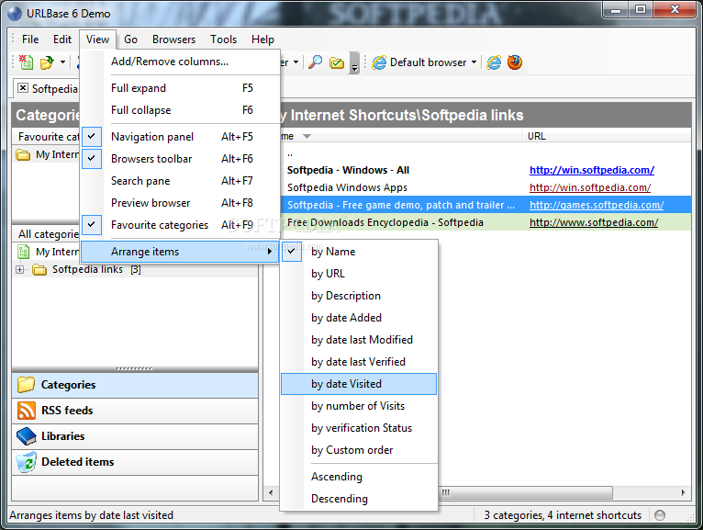The height and width of the screenshot is (530, 703).
Task: Select Ascending sort order
Action: (359, 477)
